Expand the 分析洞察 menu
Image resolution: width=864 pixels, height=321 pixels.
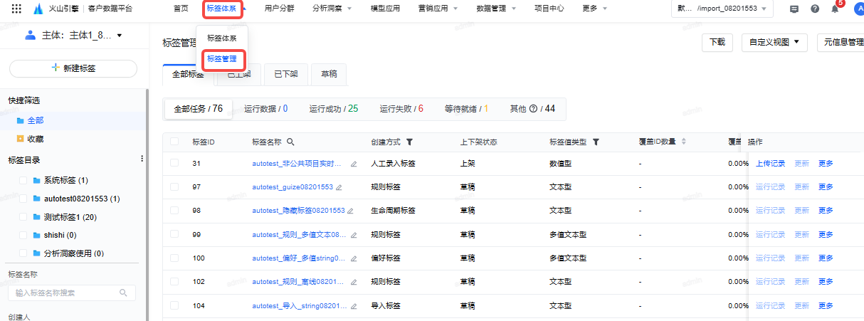tap(332, 9)
